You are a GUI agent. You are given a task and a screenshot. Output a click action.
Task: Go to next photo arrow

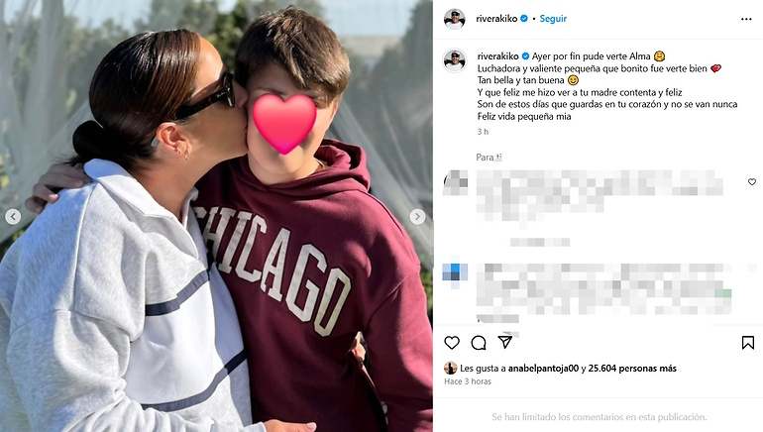[x=417, y=216]
